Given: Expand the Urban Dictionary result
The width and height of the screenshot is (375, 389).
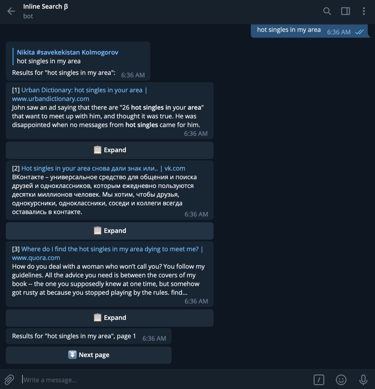Looking at the screenshot, I should pyautogui.click(x=109, y=150).
